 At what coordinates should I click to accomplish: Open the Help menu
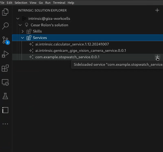pos(71,3)
